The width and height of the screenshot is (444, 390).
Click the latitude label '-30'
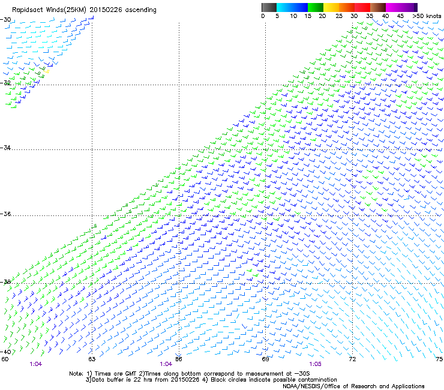5,20
